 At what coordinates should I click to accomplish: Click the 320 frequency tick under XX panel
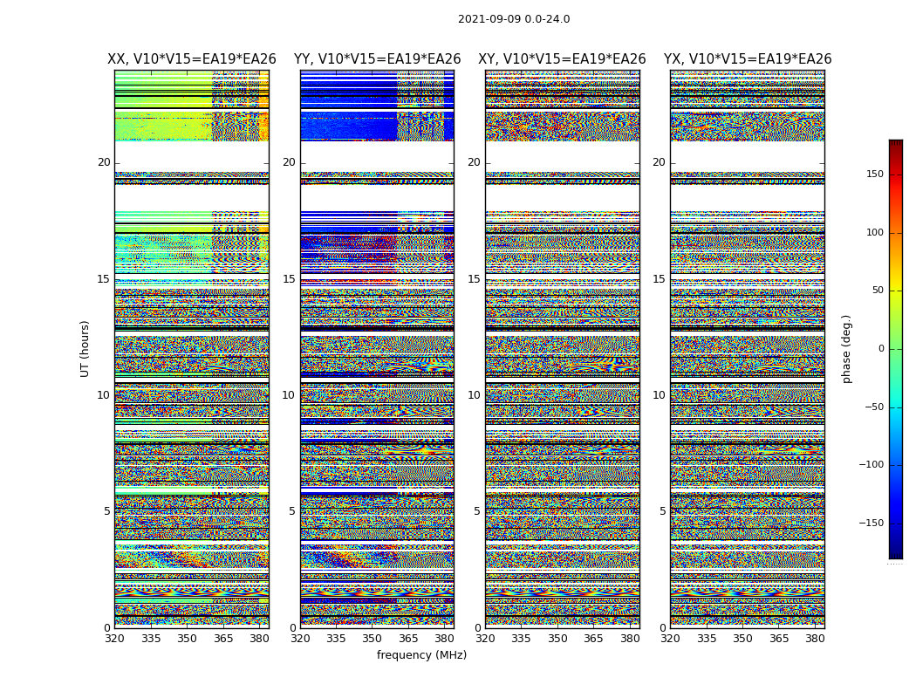click(114, 639)
